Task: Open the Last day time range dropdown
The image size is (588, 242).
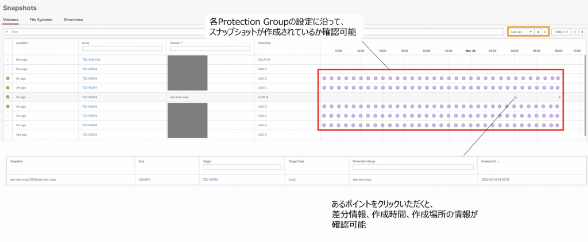Action: (x=521, y=32)
